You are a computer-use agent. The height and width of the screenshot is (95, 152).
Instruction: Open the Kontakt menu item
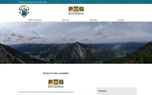click(121, 20)
